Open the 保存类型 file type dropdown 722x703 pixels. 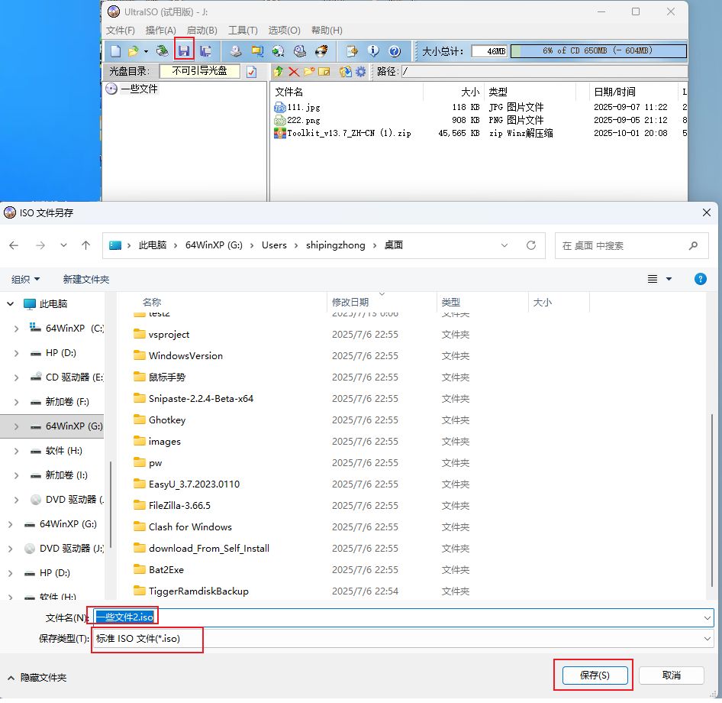click(402, 639)
